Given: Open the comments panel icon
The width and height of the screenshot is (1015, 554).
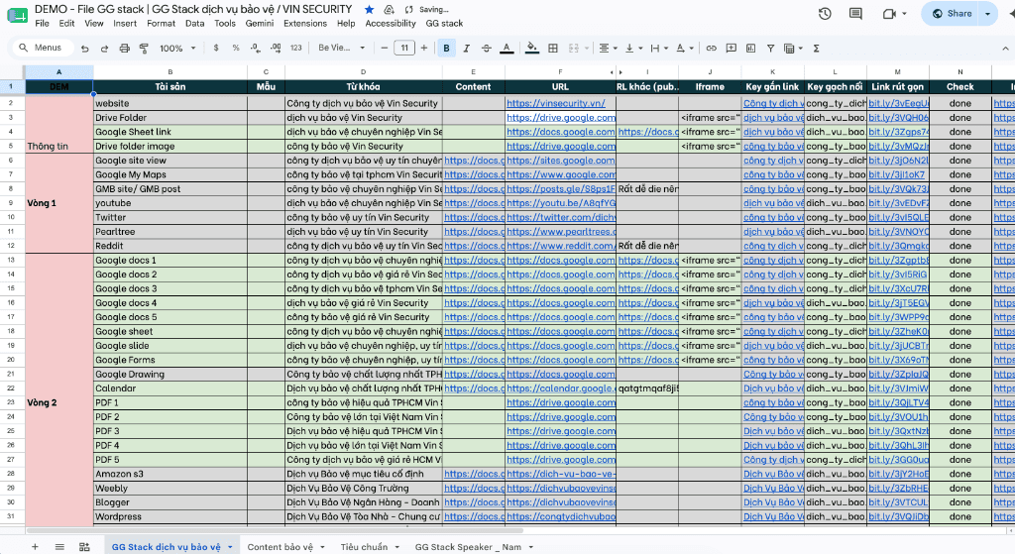Looking at the screenshot, I should [x=855, y=14].
